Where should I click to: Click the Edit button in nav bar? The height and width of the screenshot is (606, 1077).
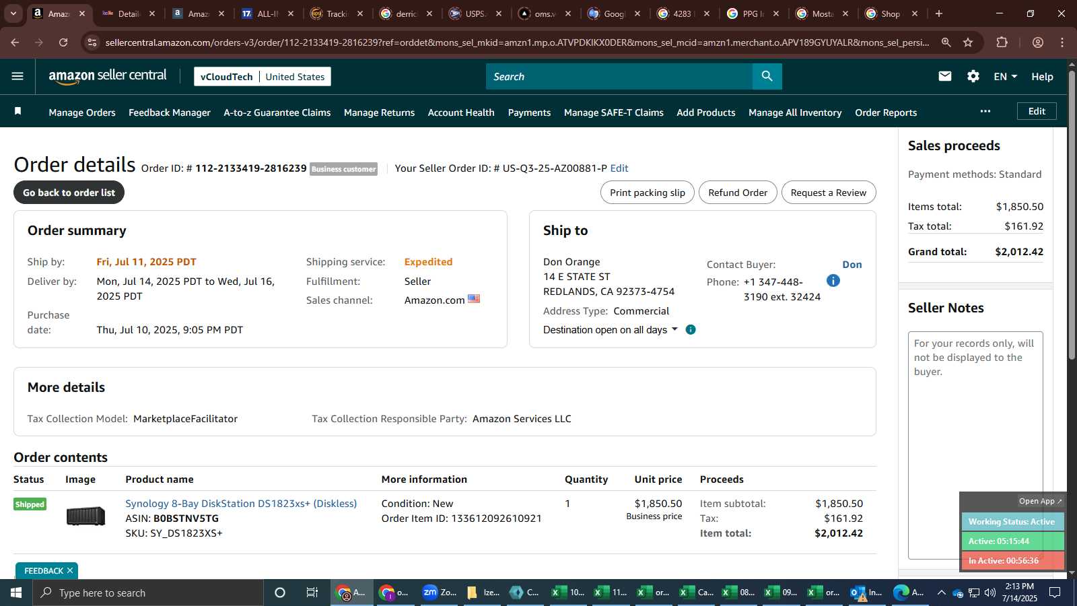[1037, 111]
